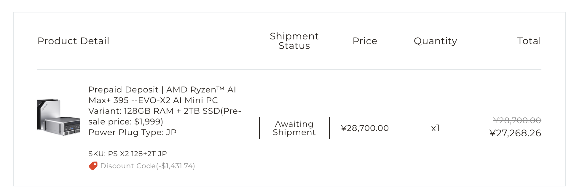
Task: Click the silver mini PC image front panel
Action: point(71,127)
